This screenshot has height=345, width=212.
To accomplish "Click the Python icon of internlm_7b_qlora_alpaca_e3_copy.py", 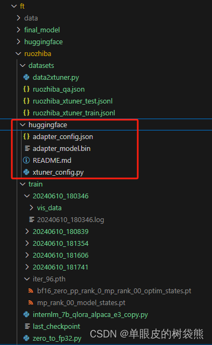I will (x=26, y=315).
